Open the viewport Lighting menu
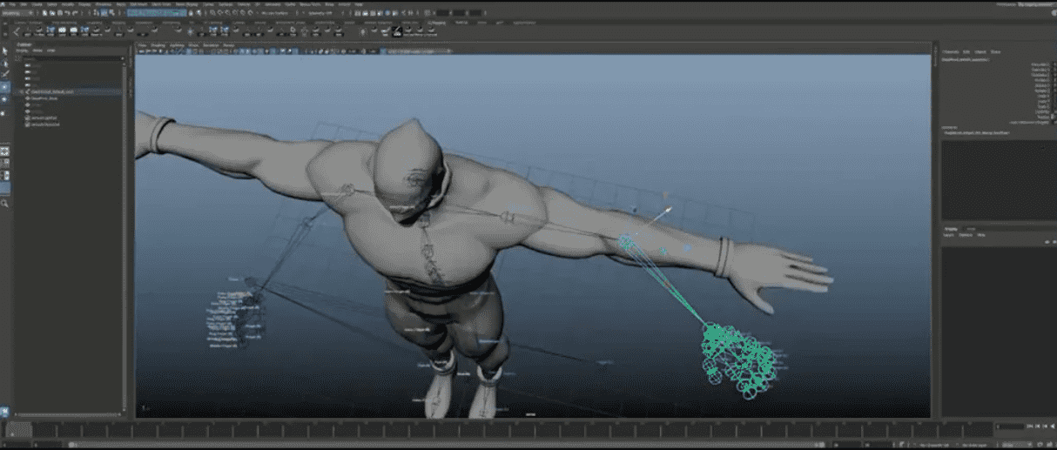This screenshot has height=450, width=1057. (176, 44)
